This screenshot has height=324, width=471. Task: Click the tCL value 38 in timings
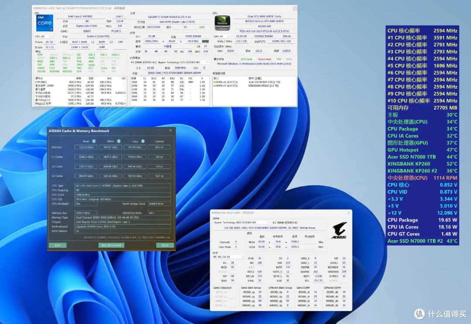[x=232, y=263]
